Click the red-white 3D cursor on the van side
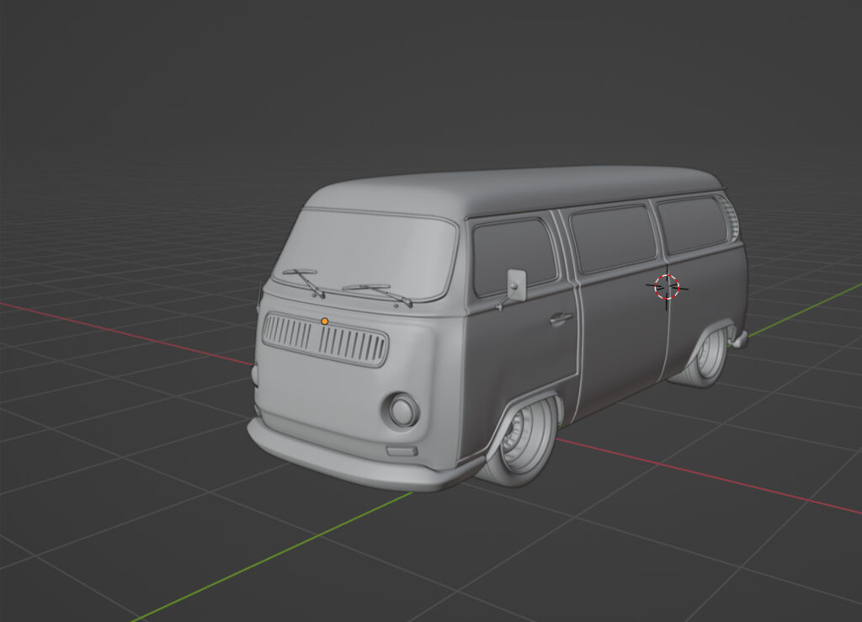This screenshot has height=622, width=862. (x=667, y=287)
